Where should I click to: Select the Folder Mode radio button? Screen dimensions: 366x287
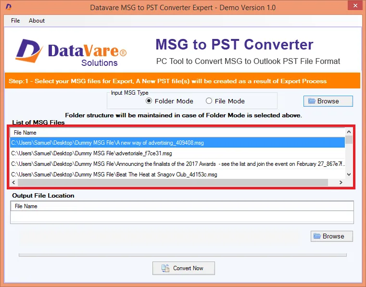149,101
